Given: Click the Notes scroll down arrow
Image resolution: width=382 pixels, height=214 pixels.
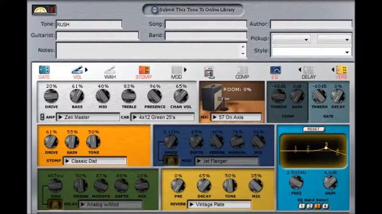Looking at the screenshot, I should click(x=243, y=54).
